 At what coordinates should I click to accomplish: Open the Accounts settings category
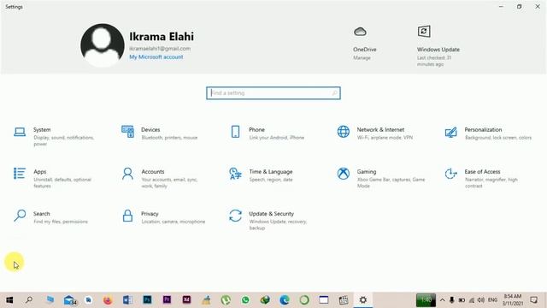(x=161, y=178)
